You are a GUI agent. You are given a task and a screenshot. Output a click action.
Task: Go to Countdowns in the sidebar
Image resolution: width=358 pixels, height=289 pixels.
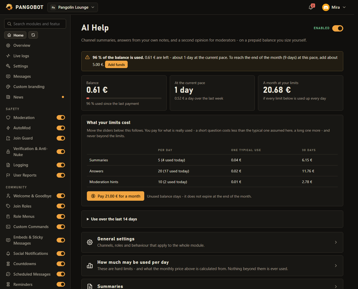click(x=25, y=264)
